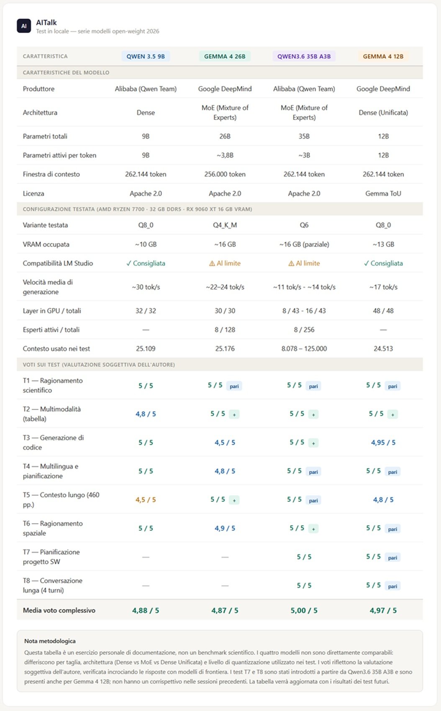Click the 'pari' badge in T4 Gemma 4 12B
The width and height of the screenshot is (441, 711).
pyautogui.click(x=392, y=472)
